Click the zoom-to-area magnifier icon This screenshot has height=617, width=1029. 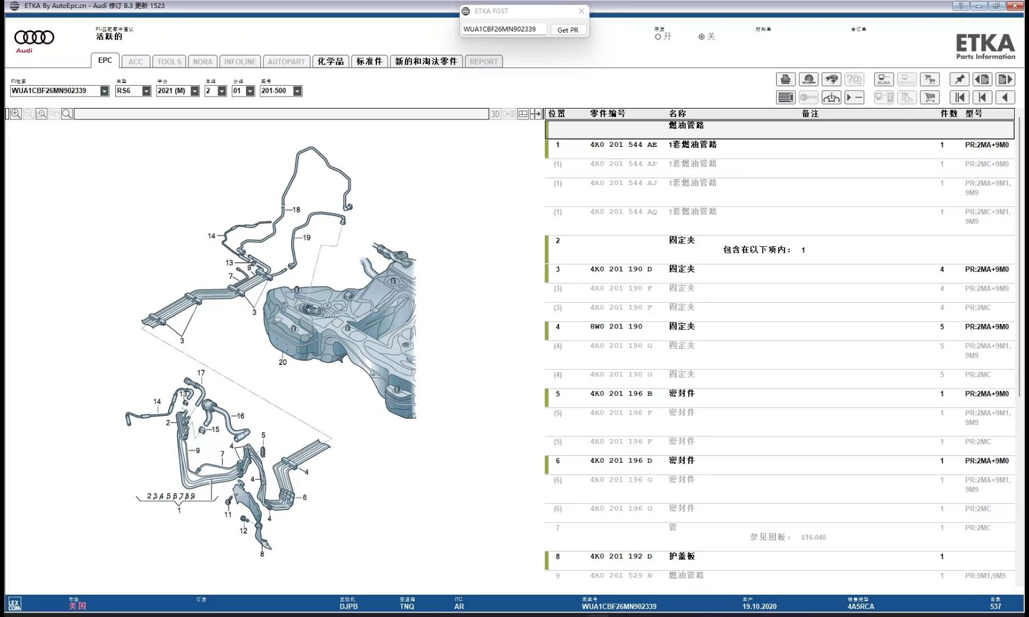41,114
